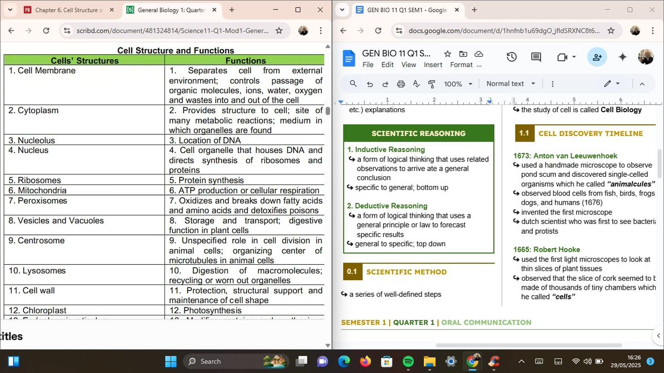Screen dimensions: 664x373
Task: Close the GEN BIO 11 Q1 SEM1 tab
Action: click(x=457, y=10)
